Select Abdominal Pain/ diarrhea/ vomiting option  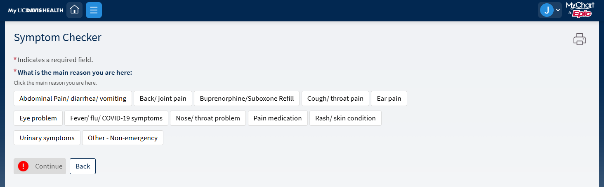point(73,99)
